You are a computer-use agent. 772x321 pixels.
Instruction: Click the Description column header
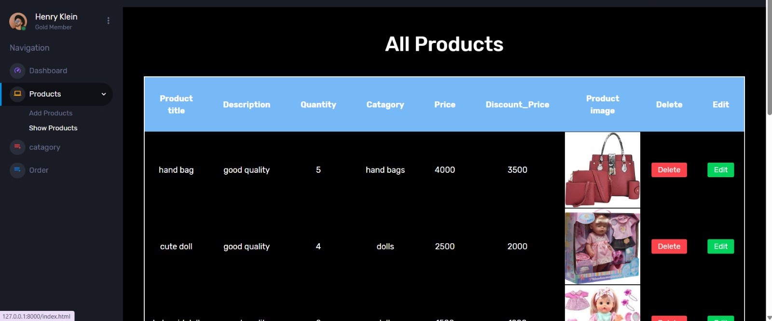(x=247, y=104)
